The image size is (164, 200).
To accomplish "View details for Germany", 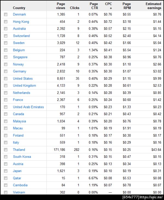I will (x=19, y=71).
